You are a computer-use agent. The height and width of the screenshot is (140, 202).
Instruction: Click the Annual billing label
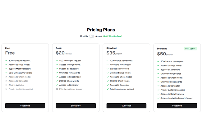click(x=99, y=36)
